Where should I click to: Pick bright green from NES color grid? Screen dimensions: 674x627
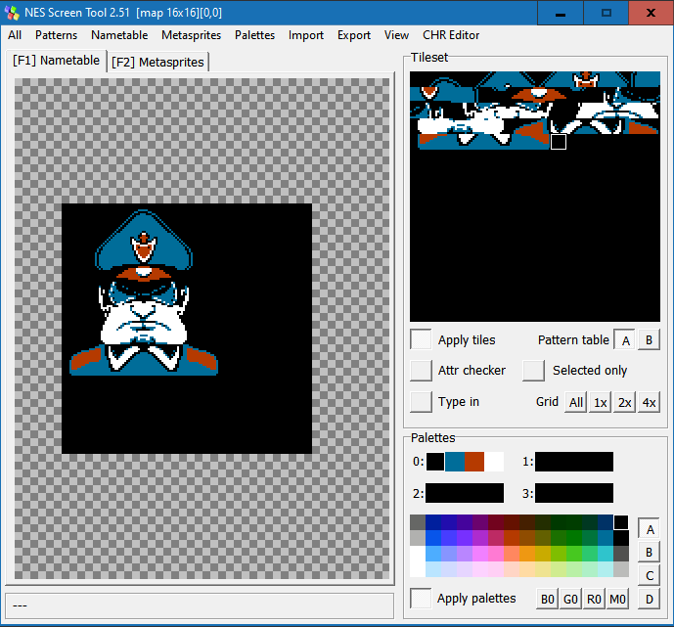(574, 554)
